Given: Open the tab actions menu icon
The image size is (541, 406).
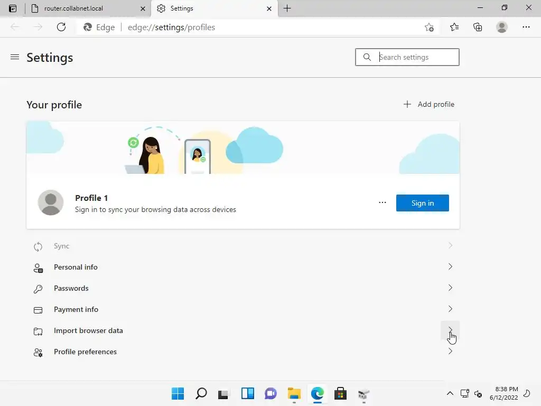Looking at the screenshot, I should coord(13,8).
